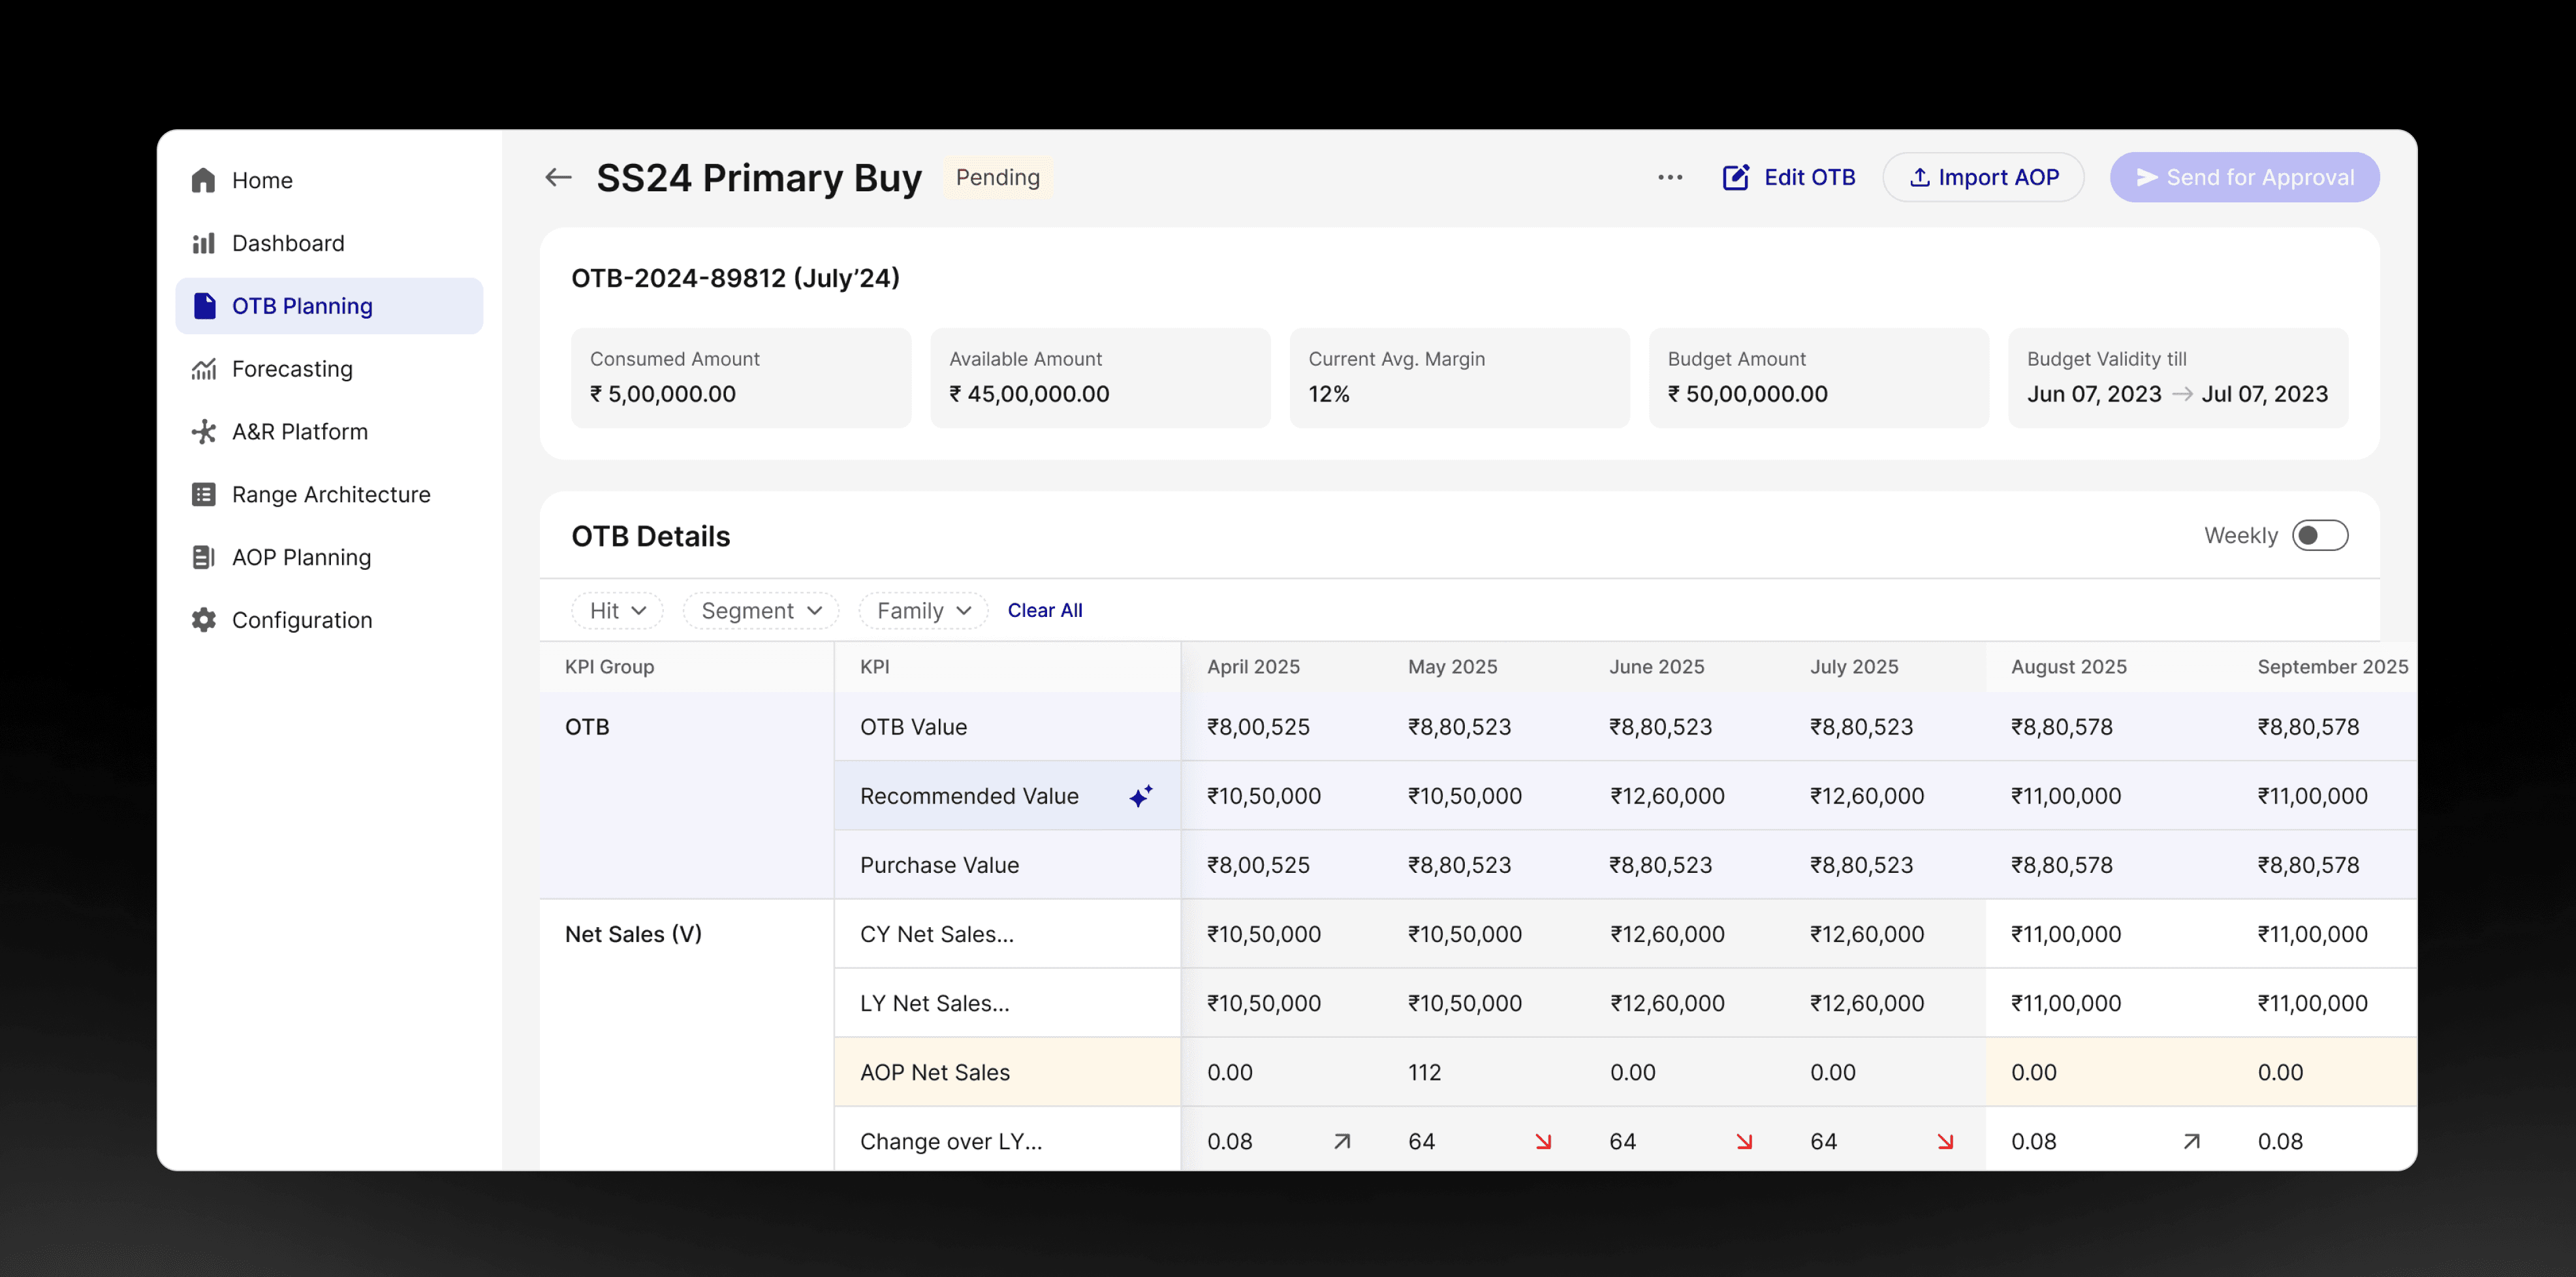The height and width of the screenshot is (1277, 2576).
Task: Go to AOP Planning in the sidebar
Action: point(300,557)
